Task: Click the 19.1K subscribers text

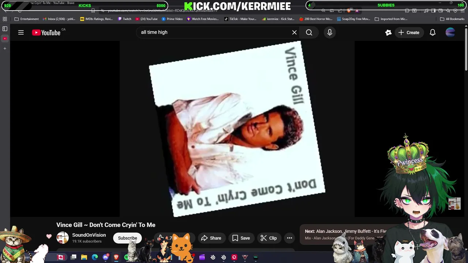Action: pyautogui.click(x=87, y=241)
